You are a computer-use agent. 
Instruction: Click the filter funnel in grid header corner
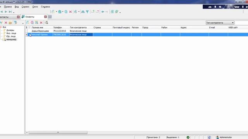(x=29, y=27)
